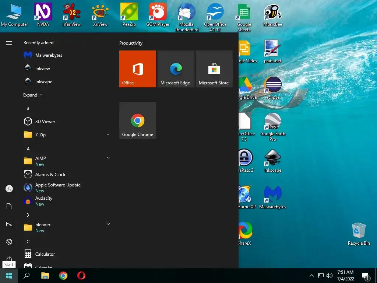Expand the Recently added list

[33, 95]
